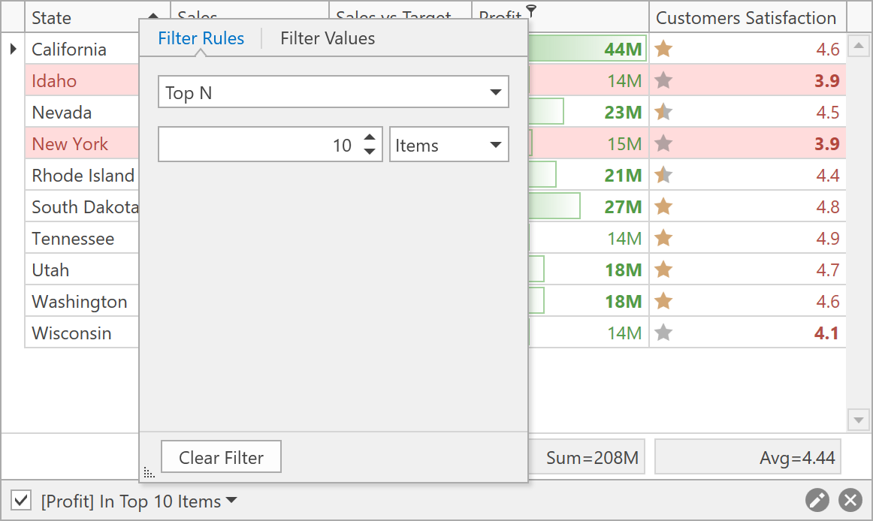The image size is (873, 521).
Task: Click the Profit column filter funnel icon
Action: (531, 11)
